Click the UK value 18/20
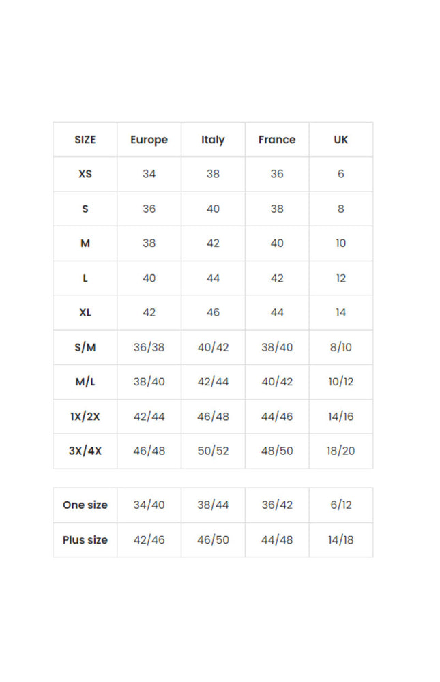The width and height of the screenshot is (440, 682). click(x=341, y=451)
